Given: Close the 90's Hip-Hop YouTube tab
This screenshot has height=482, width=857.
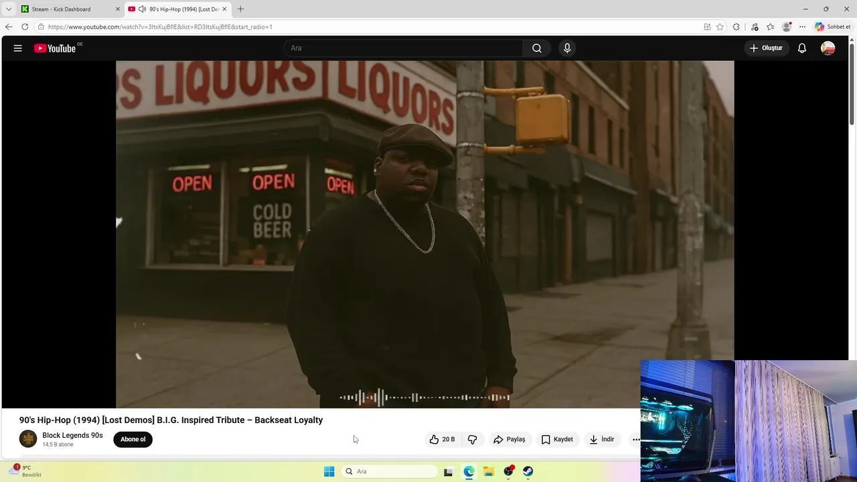Looking at the screenshot, I should tap(224, 9).
